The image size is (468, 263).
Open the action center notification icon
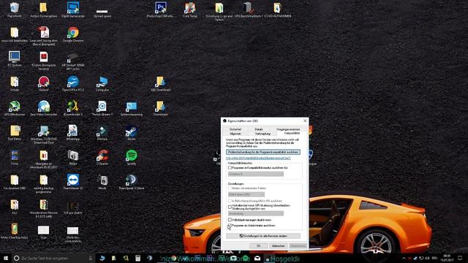click(460, 258)
